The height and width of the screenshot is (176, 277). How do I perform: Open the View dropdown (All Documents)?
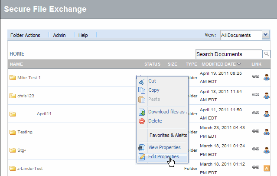point(244,35)
